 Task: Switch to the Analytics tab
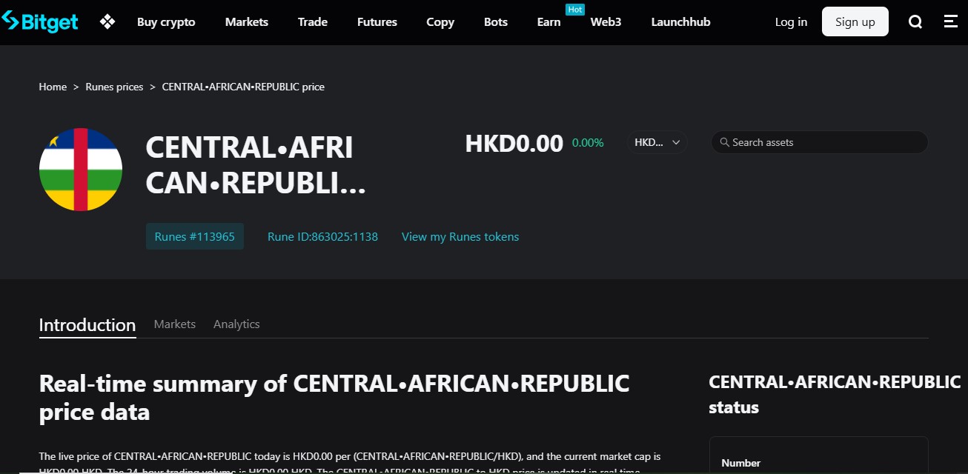pos(236,324)
